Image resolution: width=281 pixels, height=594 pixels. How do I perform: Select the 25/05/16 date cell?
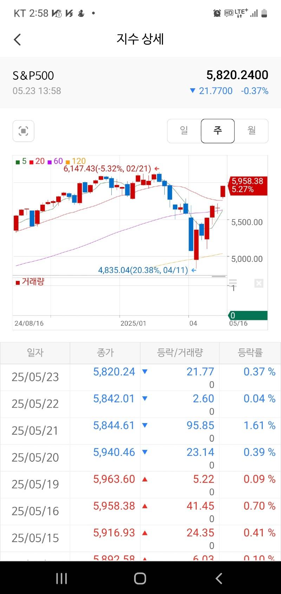point(35,511)
